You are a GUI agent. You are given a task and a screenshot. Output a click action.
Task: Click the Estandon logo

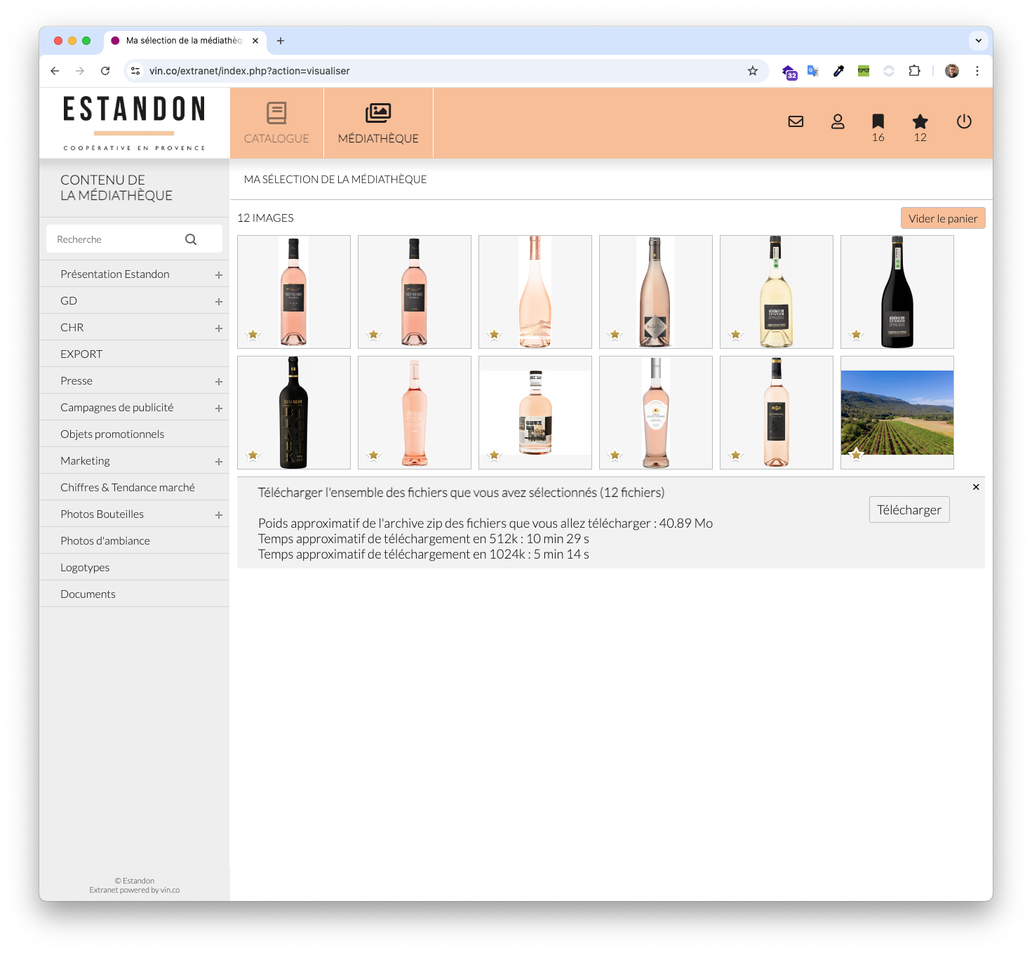pyautogui.click(x=135, y=123)
